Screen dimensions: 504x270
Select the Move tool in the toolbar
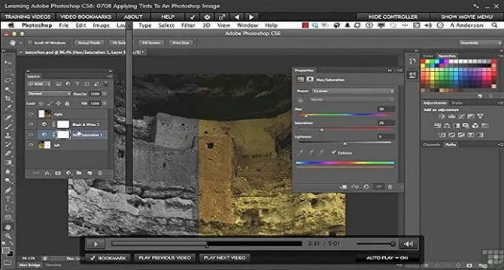(x=8, y=62)
